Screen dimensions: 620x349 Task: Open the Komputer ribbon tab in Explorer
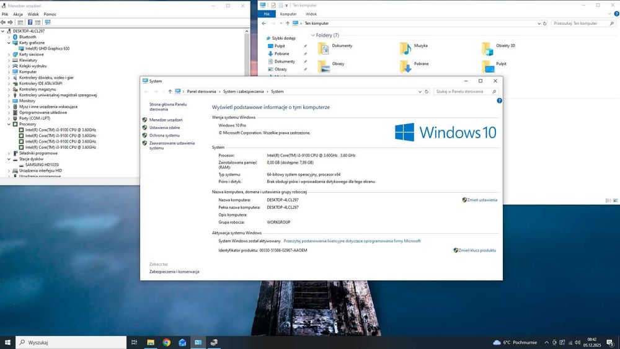[x=288, y=14]
